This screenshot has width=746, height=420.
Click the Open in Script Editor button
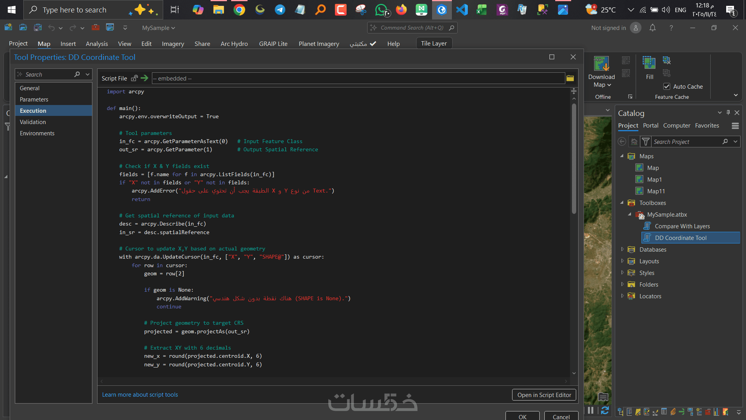(544, 395)
